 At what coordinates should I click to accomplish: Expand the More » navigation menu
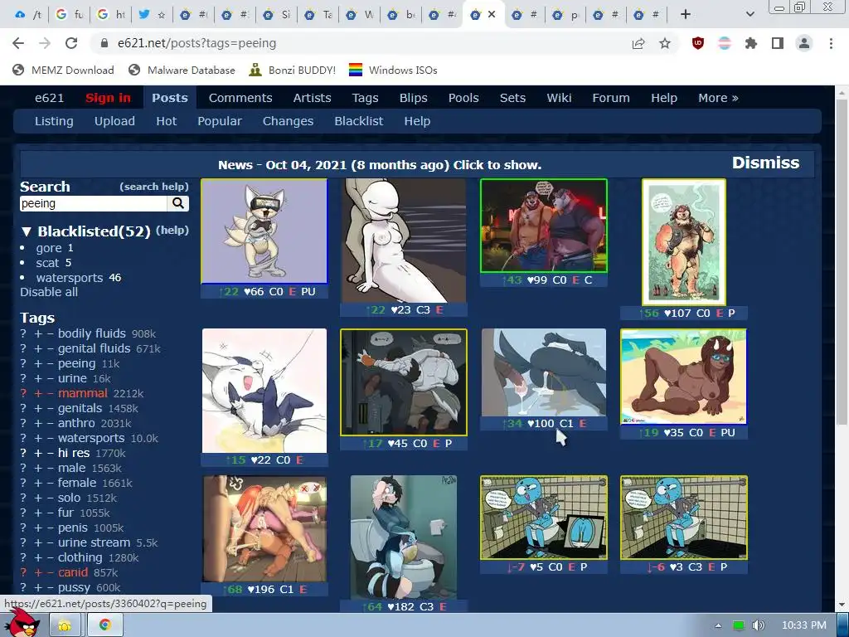point(718,98)
